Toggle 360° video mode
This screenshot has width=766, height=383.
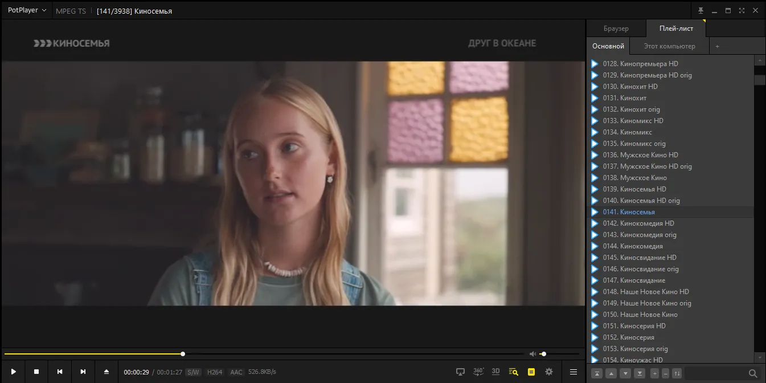pyautogui.click(x=478, y=372)
